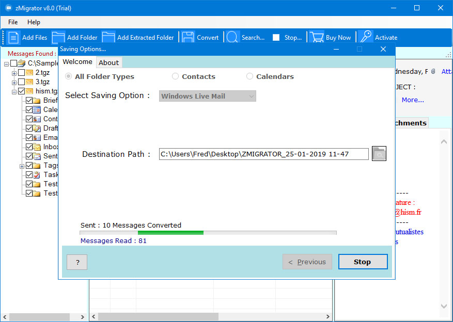Switch to the About tab
Screen dimensions: 453x322
(108, 62)
